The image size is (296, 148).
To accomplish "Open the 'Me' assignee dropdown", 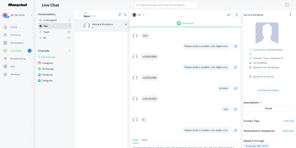I will click(139, 15).
